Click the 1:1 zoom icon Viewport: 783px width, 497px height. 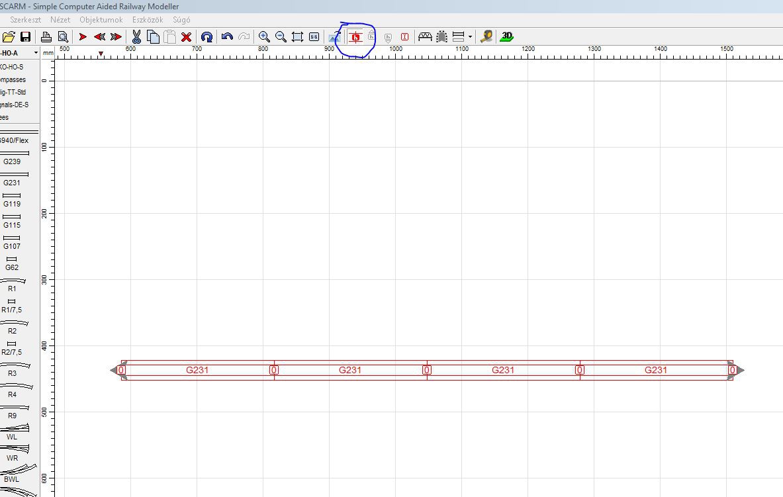(x=314, y=37)
